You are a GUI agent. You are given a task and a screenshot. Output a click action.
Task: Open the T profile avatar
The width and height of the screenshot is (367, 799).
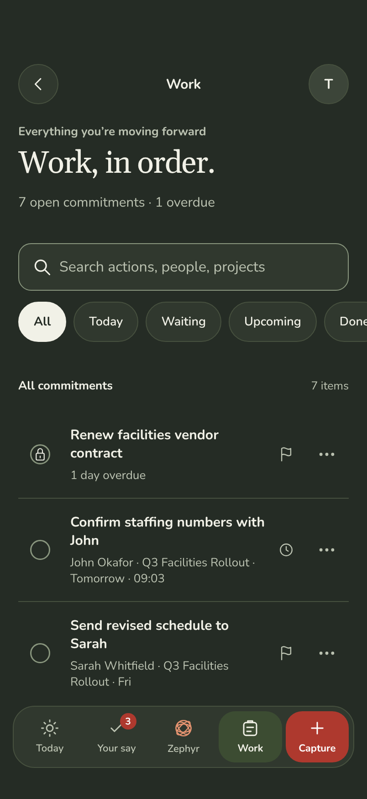[329, 84]
